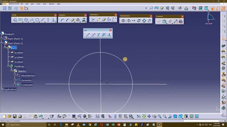The width and height of the screenshot is (227, 127).
Task: Select the yz plane in the tree
Action: click(19, 57)
